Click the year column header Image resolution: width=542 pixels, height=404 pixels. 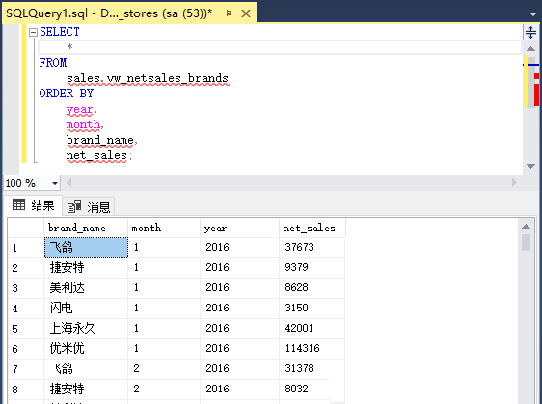coord(239,229)
